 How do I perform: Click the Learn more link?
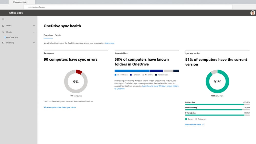pyautogui.click(x=110, y=43)
